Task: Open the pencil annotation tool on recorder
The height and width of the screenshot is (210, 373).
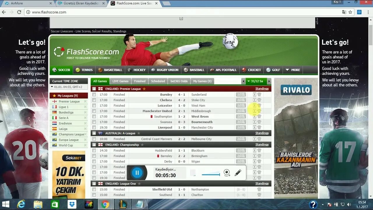Action: (x=238, y=173)
